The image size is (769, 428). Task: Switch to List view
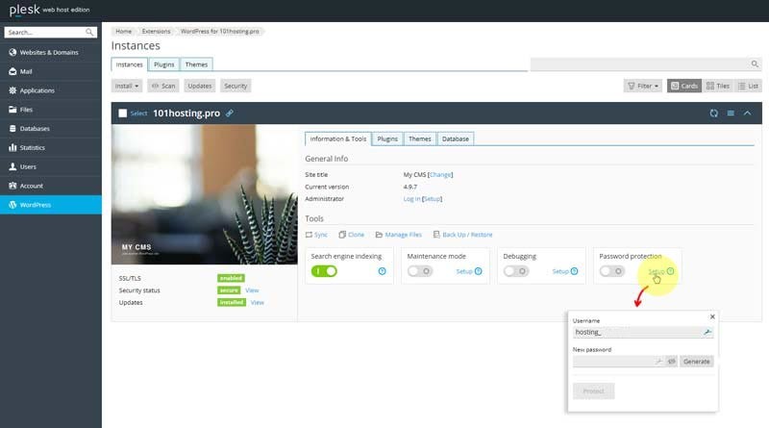tap(749, 86)
